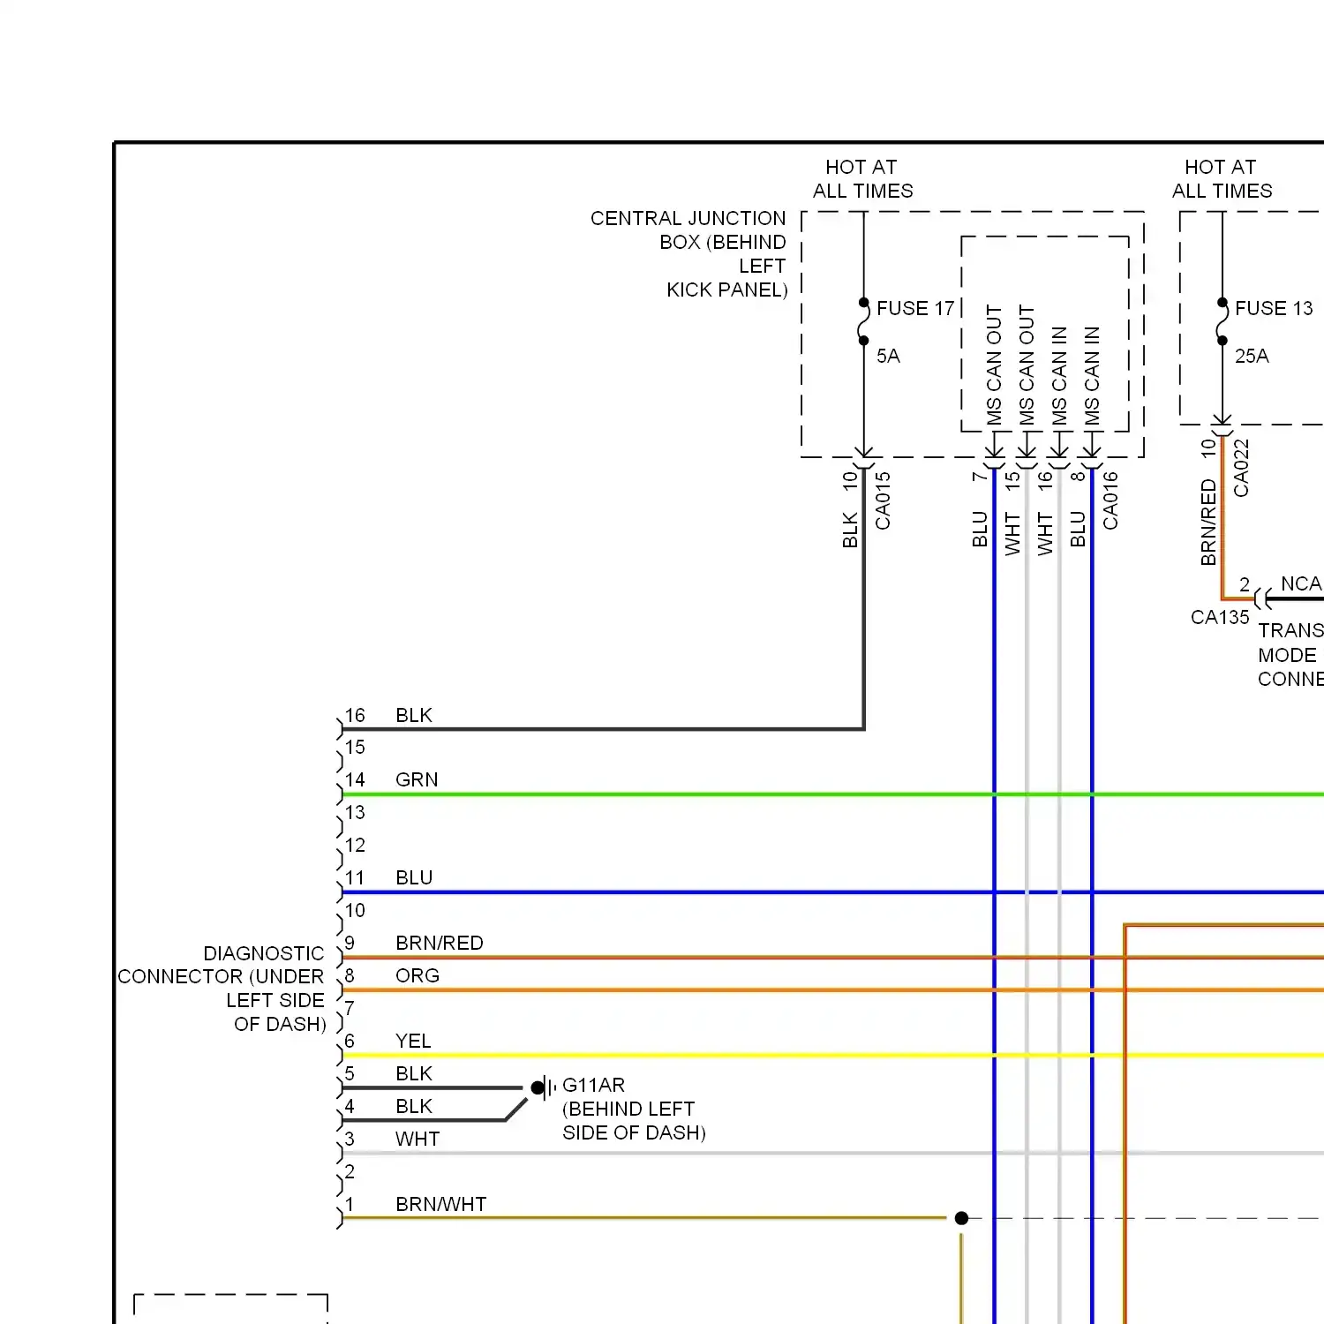The image size is (1324, 1324).
Task: Click the splice dot on BRN/WHT wire
Action: point(961,1218)
